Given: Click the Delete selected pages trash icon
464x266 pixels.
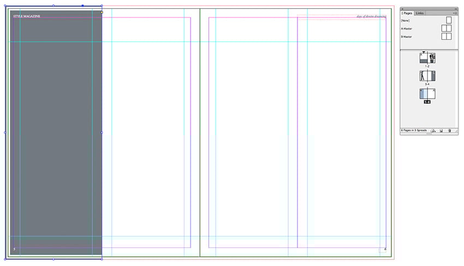Looking at the screenshot, I should 449,131.
